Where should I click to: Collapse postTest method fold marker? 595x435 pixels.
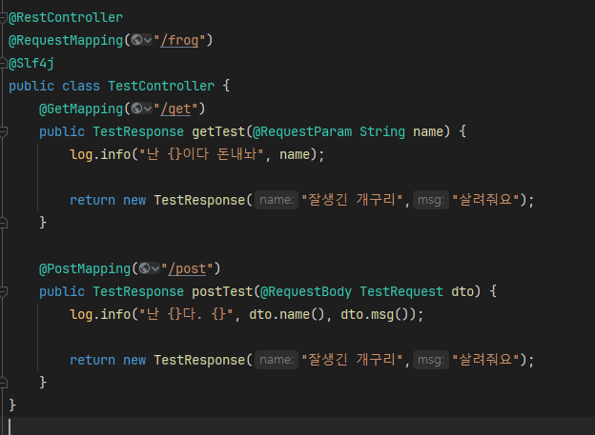[x=3, y=291]
